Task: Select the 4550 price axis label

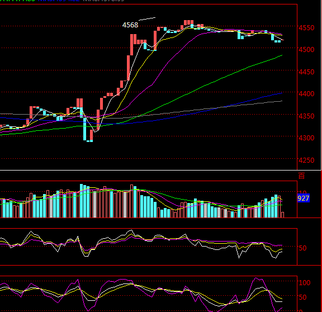Action: click(x=306, y=27)
